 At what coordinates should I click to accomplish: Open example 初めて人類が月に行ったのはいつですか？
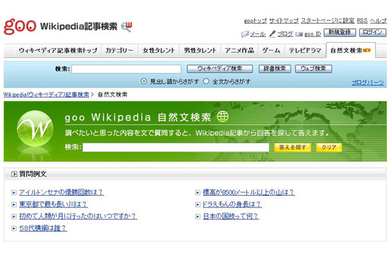pos(78,216)
